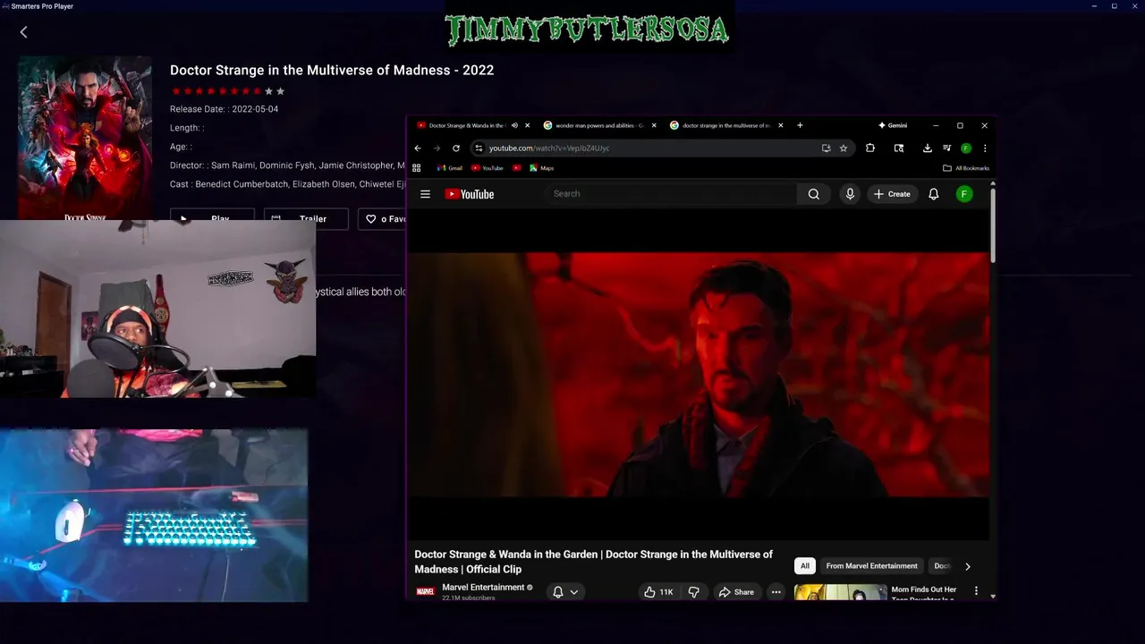Click the Doctor Strange video player
Screen dimensions: 1145x644
tap(699, 375)
